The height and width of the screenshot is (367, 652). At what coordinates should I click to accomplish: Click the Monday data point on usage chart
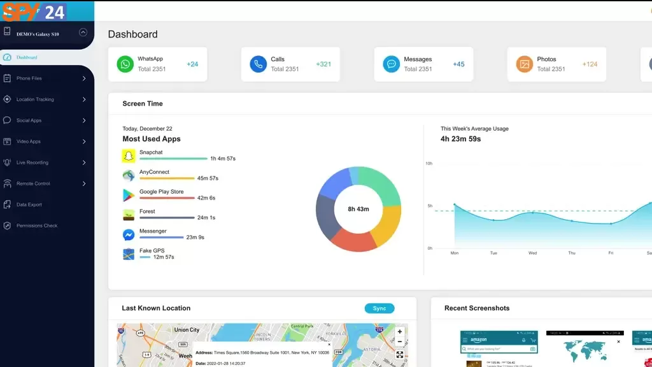point(455,205)
